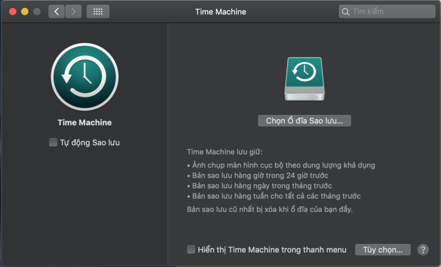
Task: Click the Time Machine label below the clock icon
Action: [84, 122]
